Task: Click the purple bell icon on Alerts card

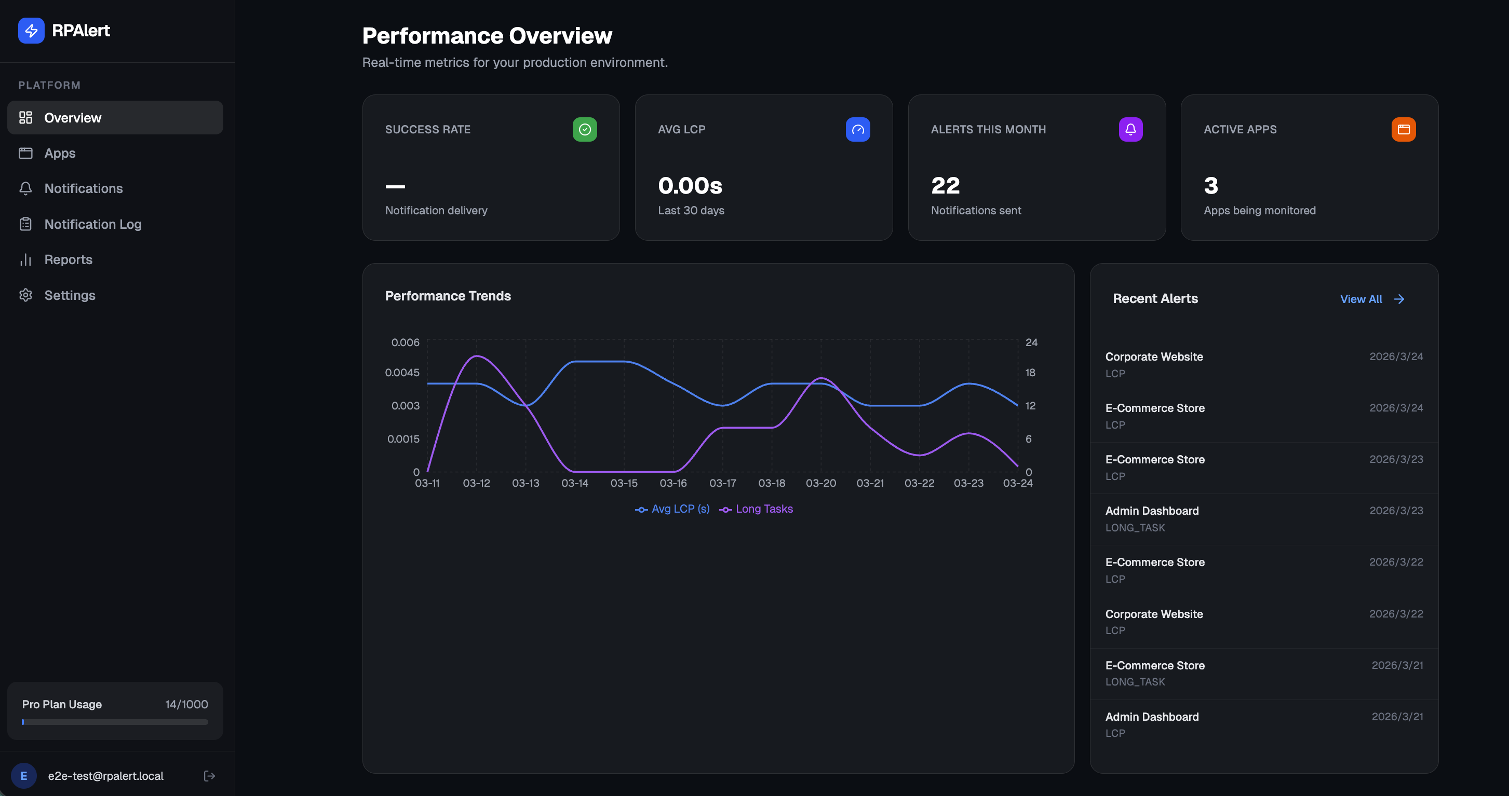Action: pyautogui.click(x=1131, y=129)
